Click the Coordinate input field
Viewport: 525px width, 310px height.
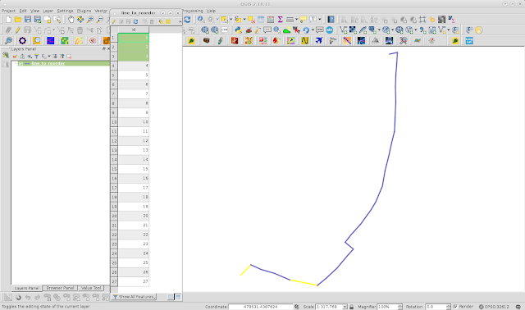pos(261,307)
